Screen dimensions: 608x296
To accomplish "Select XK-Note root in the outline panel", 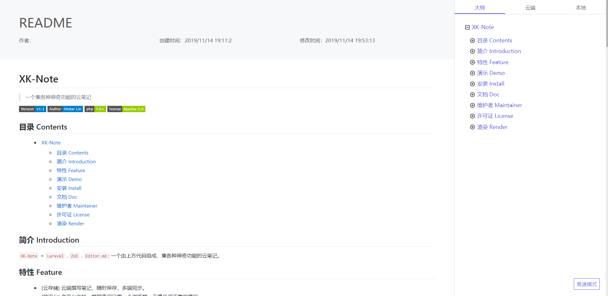I will (x=483, y=27).
